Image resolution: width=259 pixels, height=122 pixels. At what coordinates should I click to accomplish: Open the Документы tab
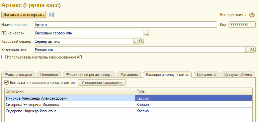(206, 75)
